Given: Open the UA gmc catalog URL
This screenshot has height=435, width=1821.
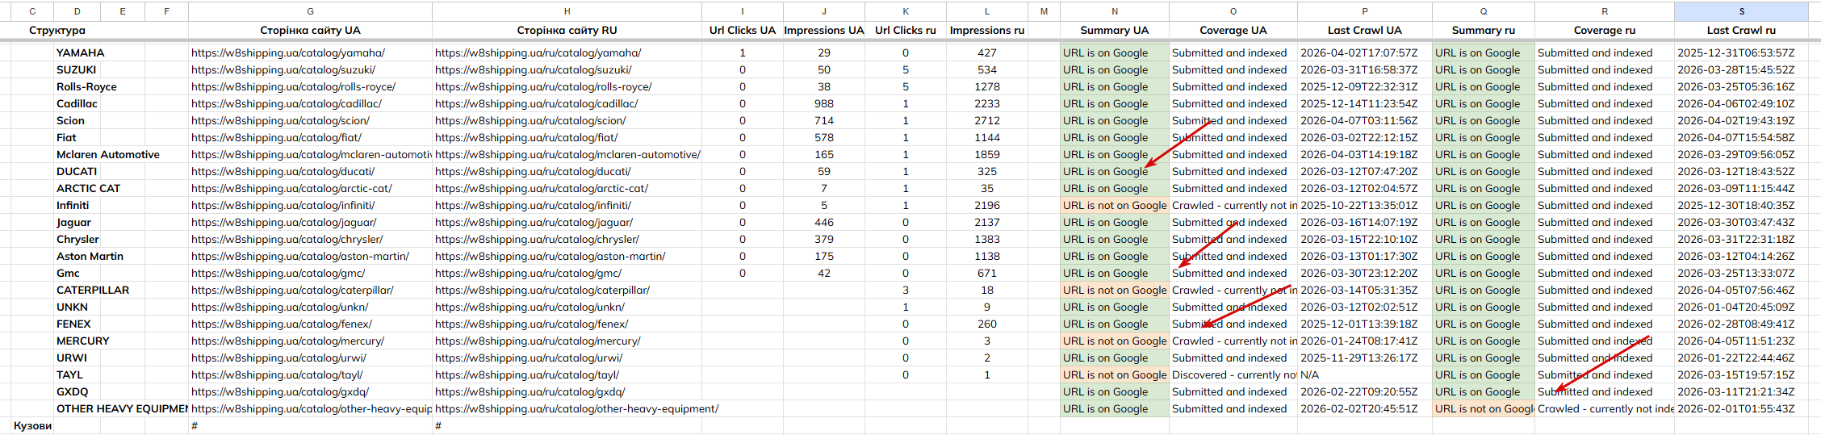Looking at the screenshot, I should click(278, 274).
